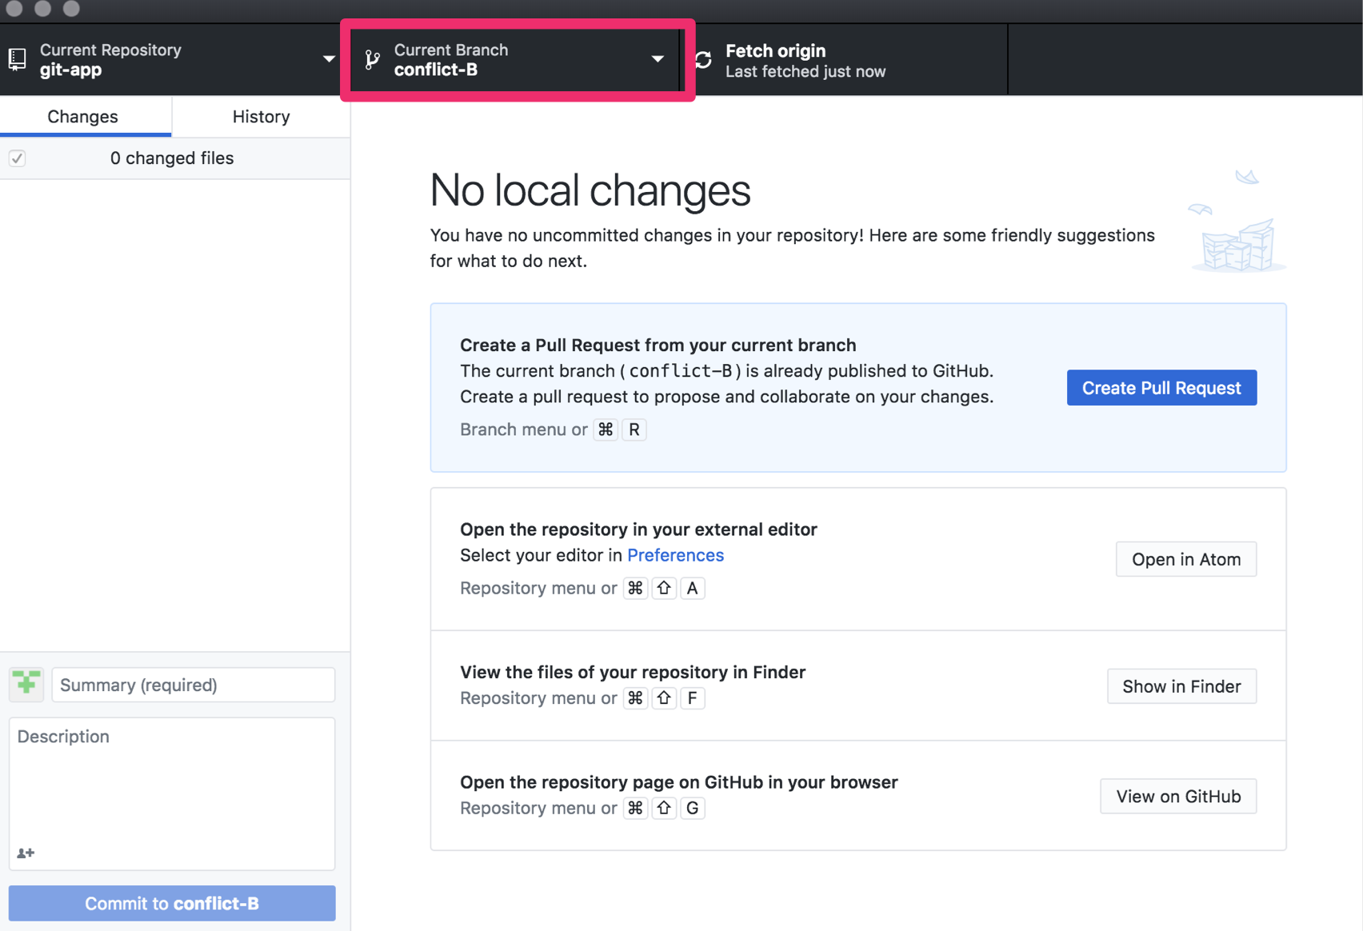Image resolution: width=1363 pixels, height=931 pixels.
Task: Add co-authors using the person-plus icon
Action: coord(26,853)
